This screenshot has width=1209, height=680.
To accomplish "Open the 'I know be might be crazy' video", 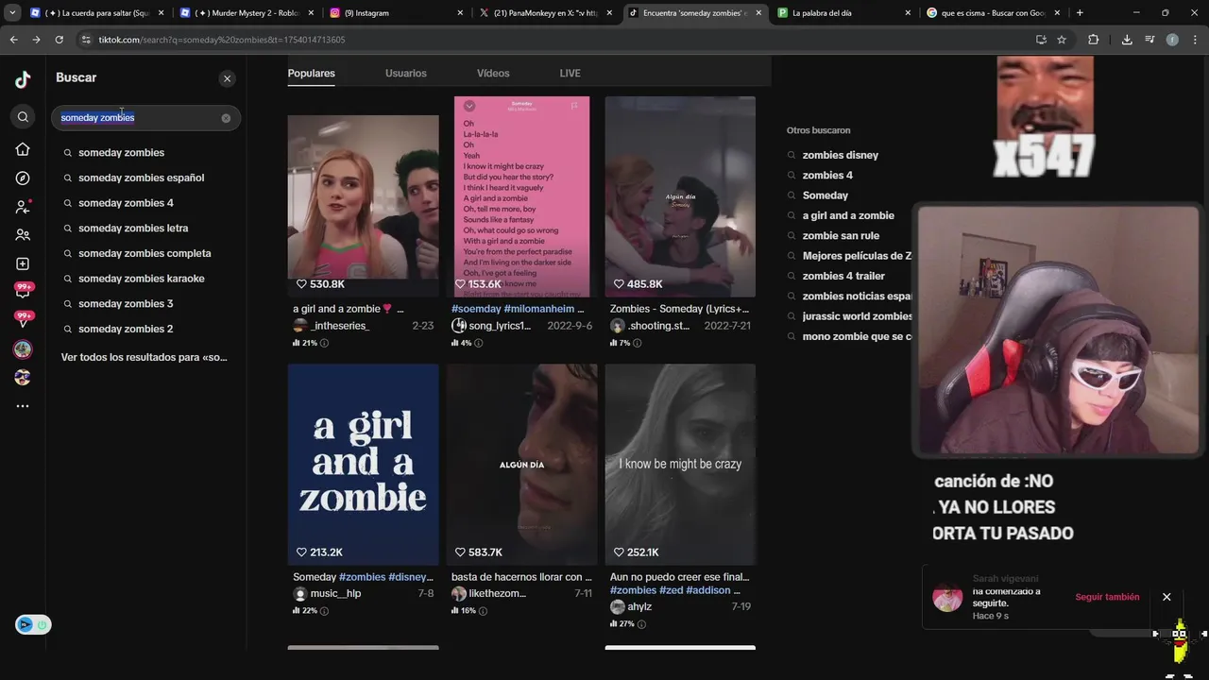I will coord(680,465).
